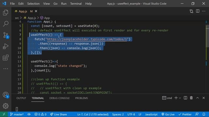This screenshot has height=117, width=209.
Task: Change file encoding UTF-8
Action: click(131, 114)
